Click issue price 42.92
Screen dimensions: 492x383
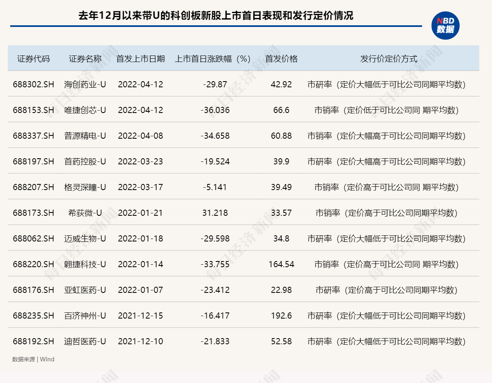pos(281,84)
